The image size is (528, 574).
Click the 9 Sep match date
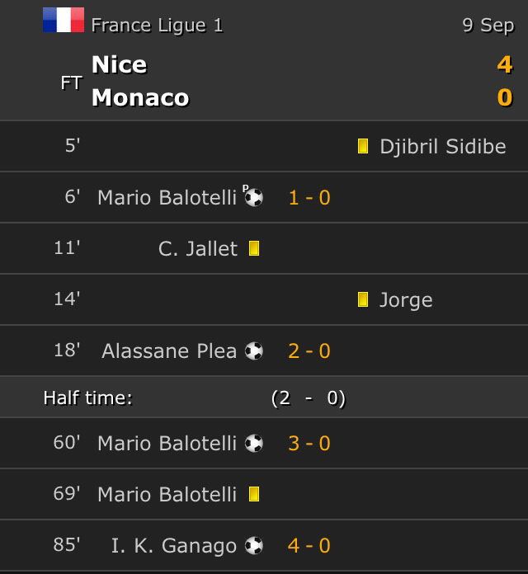click(488, 25)
